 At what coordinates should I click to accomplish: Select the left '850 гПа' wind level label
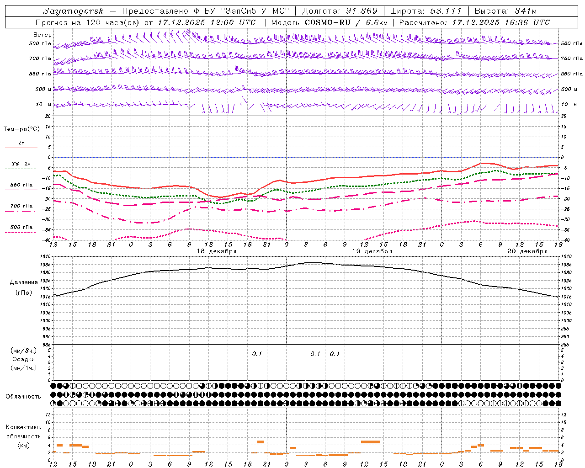coord(40,74)
